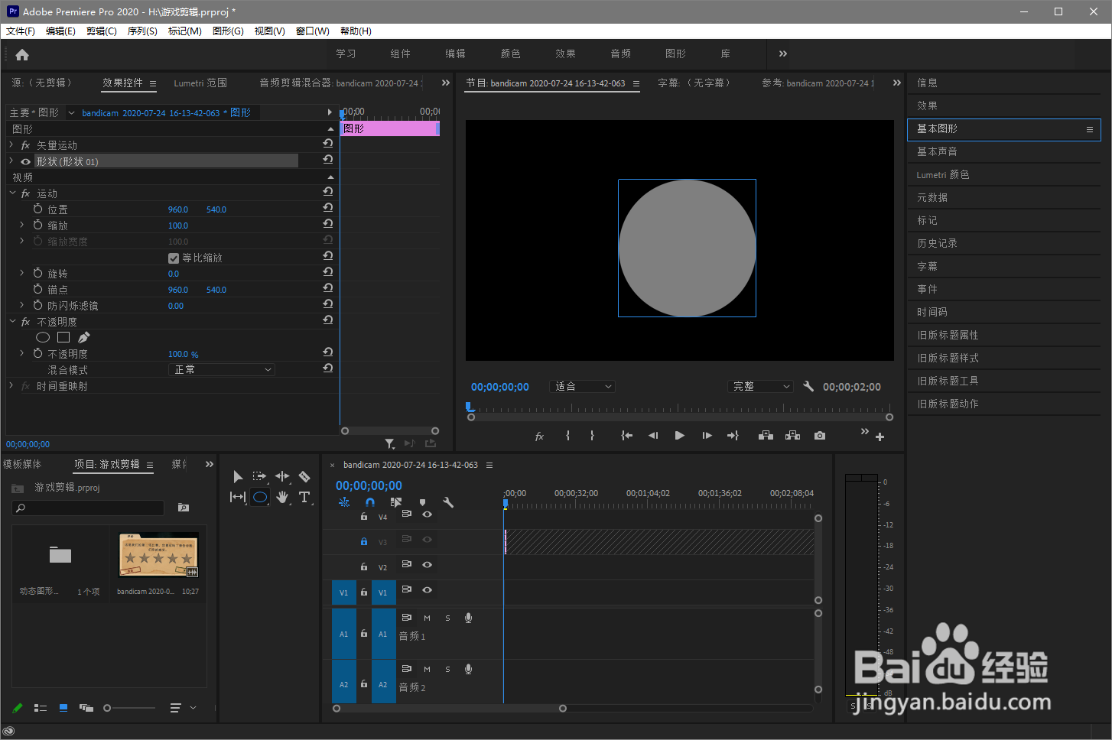Switch Project panel to list view
The height and width of the screenshot is (740, 1112).
coord(41,708)
